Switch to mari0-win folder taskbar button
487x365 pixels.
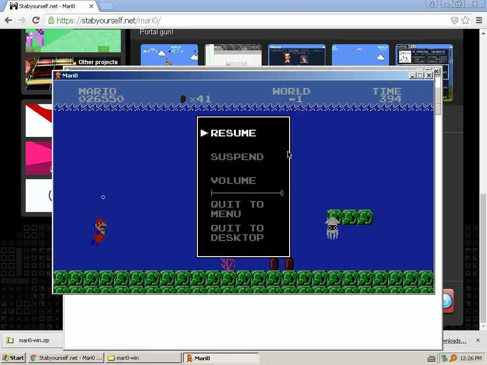tap(143, 358)
